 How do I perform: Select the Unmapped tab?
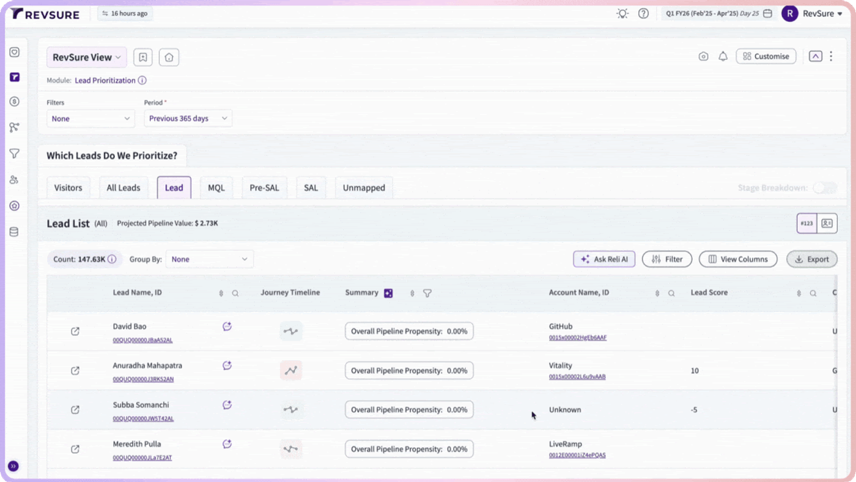click(x=364, y=188)
